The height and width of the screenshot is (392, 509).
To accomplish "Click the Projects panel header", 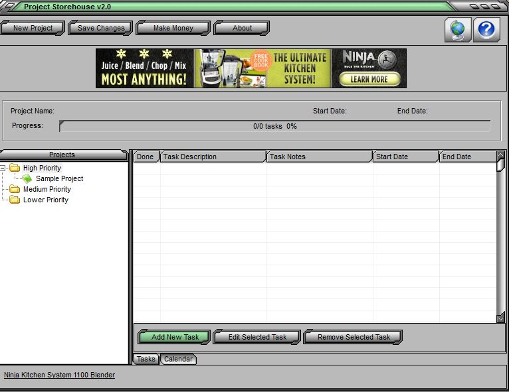I will (x=64, y=155).
